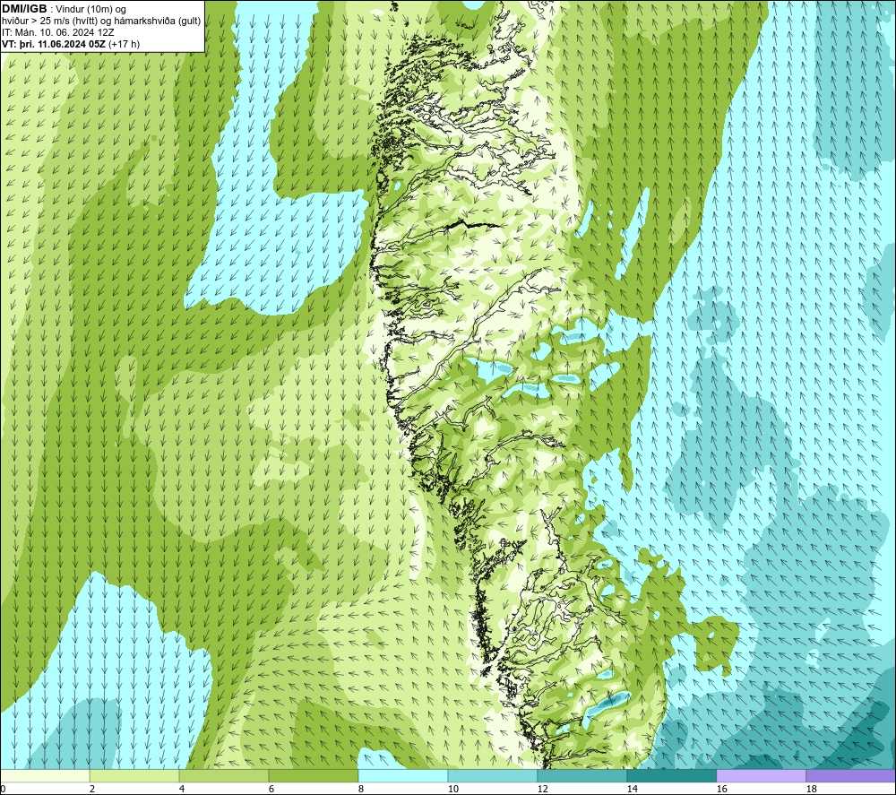The width and height of the screenshot is (896, 795).
Task: Click the scale label "2"
Action: click(92, 789)
